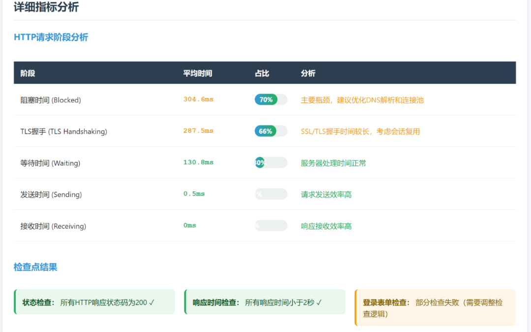
Task: Click the 分析 column header
Action: point(308,73)
